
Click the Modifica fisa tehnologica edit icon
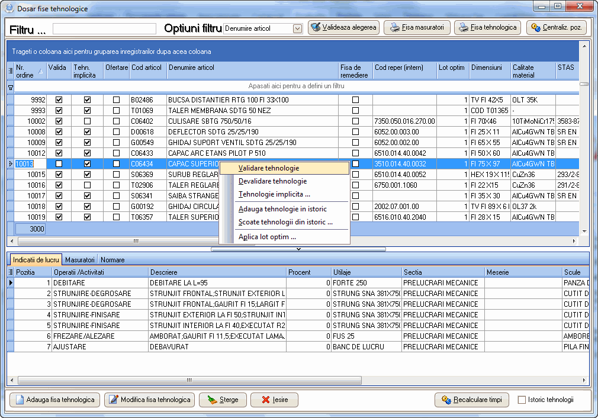[x=113, y=400]
